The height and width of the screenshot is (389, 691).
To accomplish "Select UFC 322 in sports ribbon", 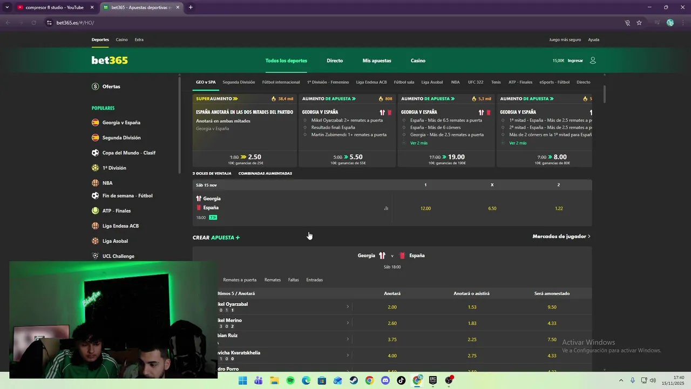I will 476,82.
